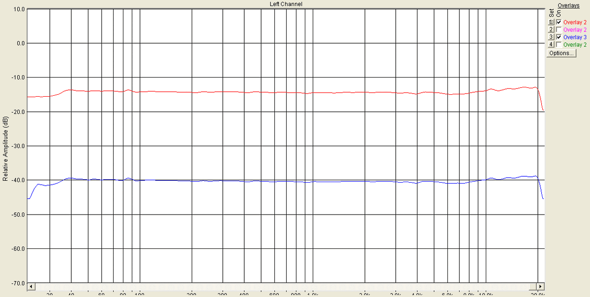Click overlay Set button 3

[551, 37]
